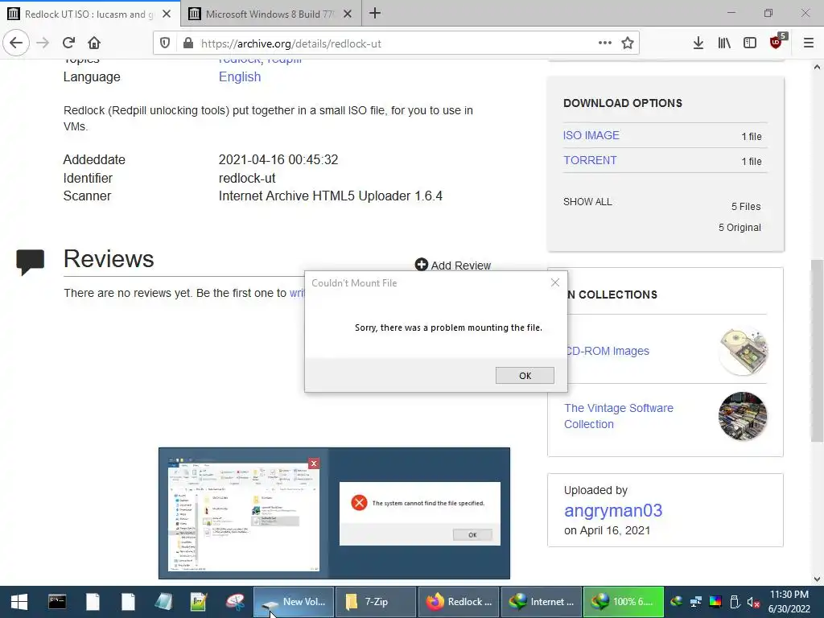Bookmark this page with the star
This screenshot has height=618, width=824.
point(628,43)
